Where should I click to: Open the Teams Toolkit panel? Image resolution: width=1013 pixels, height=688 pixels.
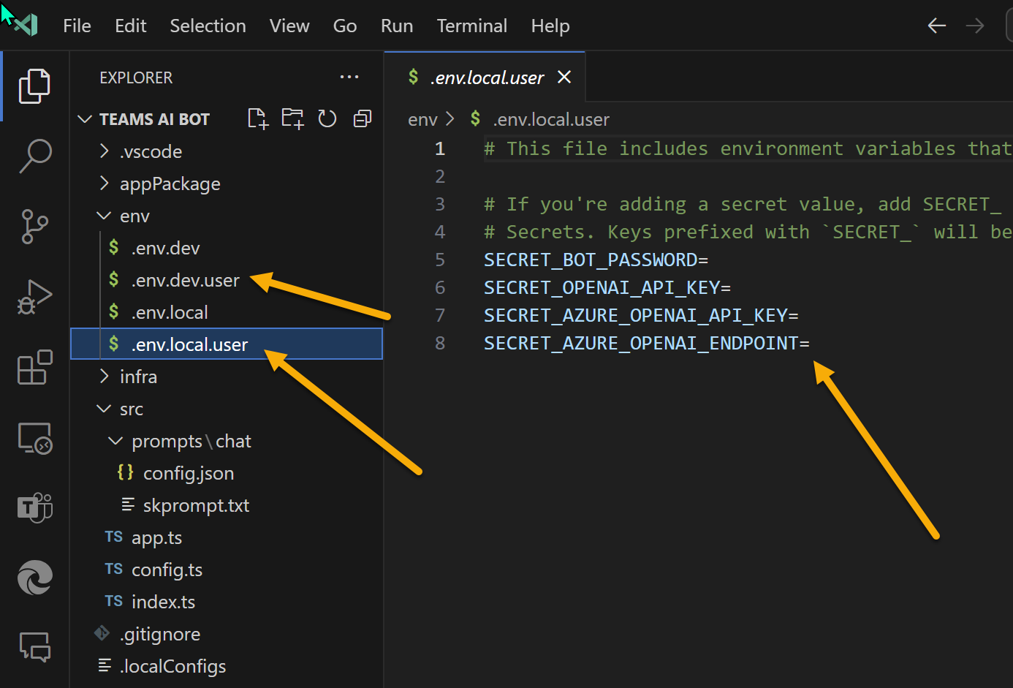pyautogui.click(x=34, y=507)
